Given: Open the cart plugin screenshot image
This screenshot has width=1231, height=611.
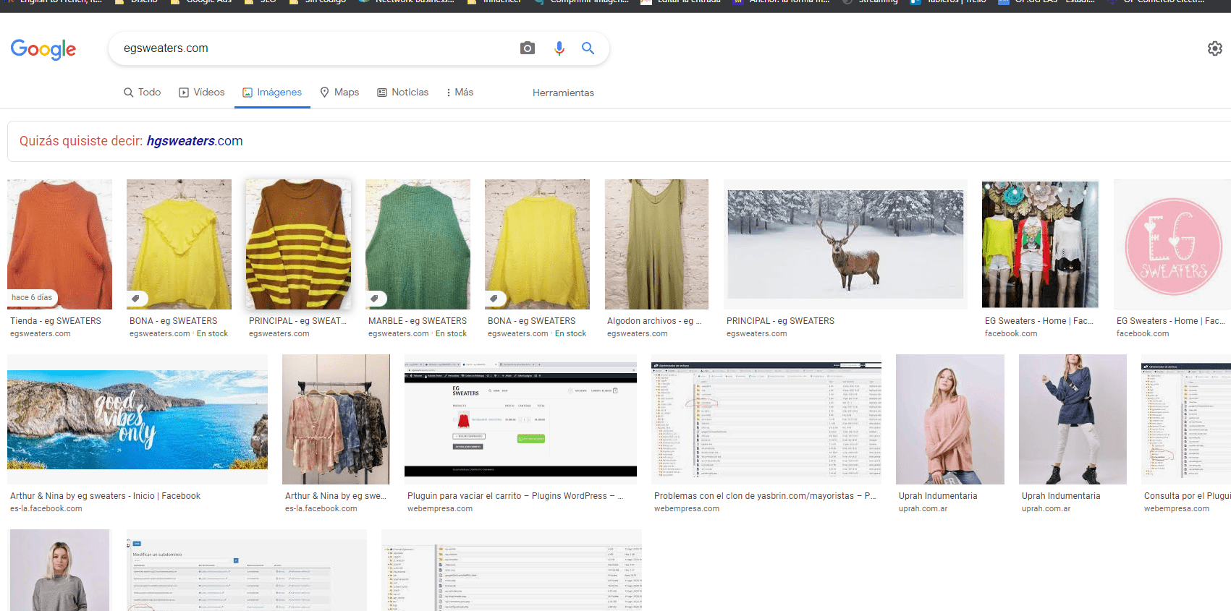Looking at the screenshot, I should 520,419.
